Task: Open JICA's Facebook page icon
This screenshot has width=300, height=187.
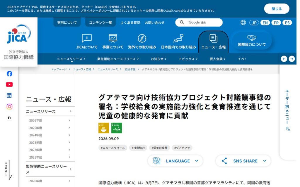Action: click(x=9, y=74)
